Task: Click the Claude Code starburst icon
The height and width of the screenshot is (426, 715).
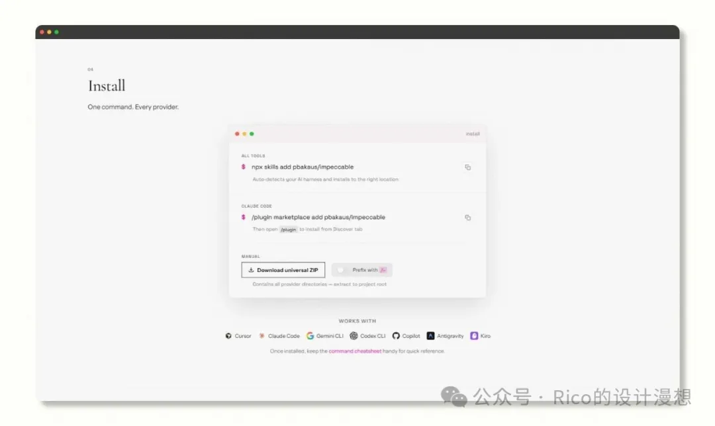Action: [x=262, y=336]
